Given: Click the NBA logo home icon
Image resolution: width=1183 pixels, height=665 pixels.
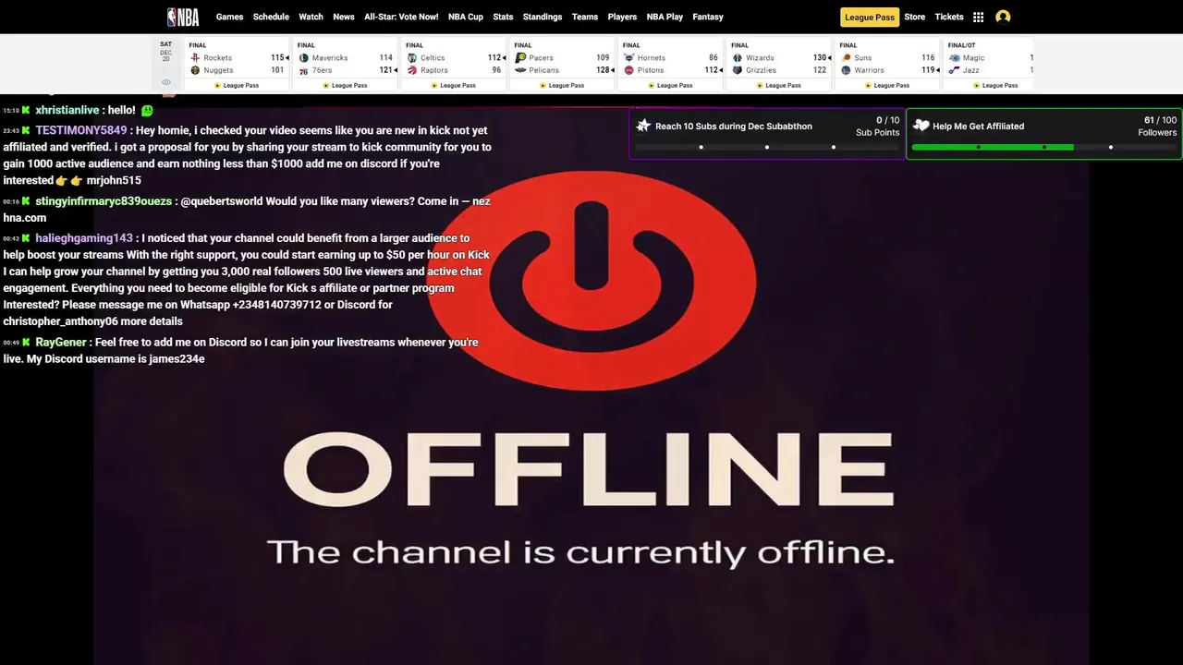Looking at the screenshot, I should 183,17.
